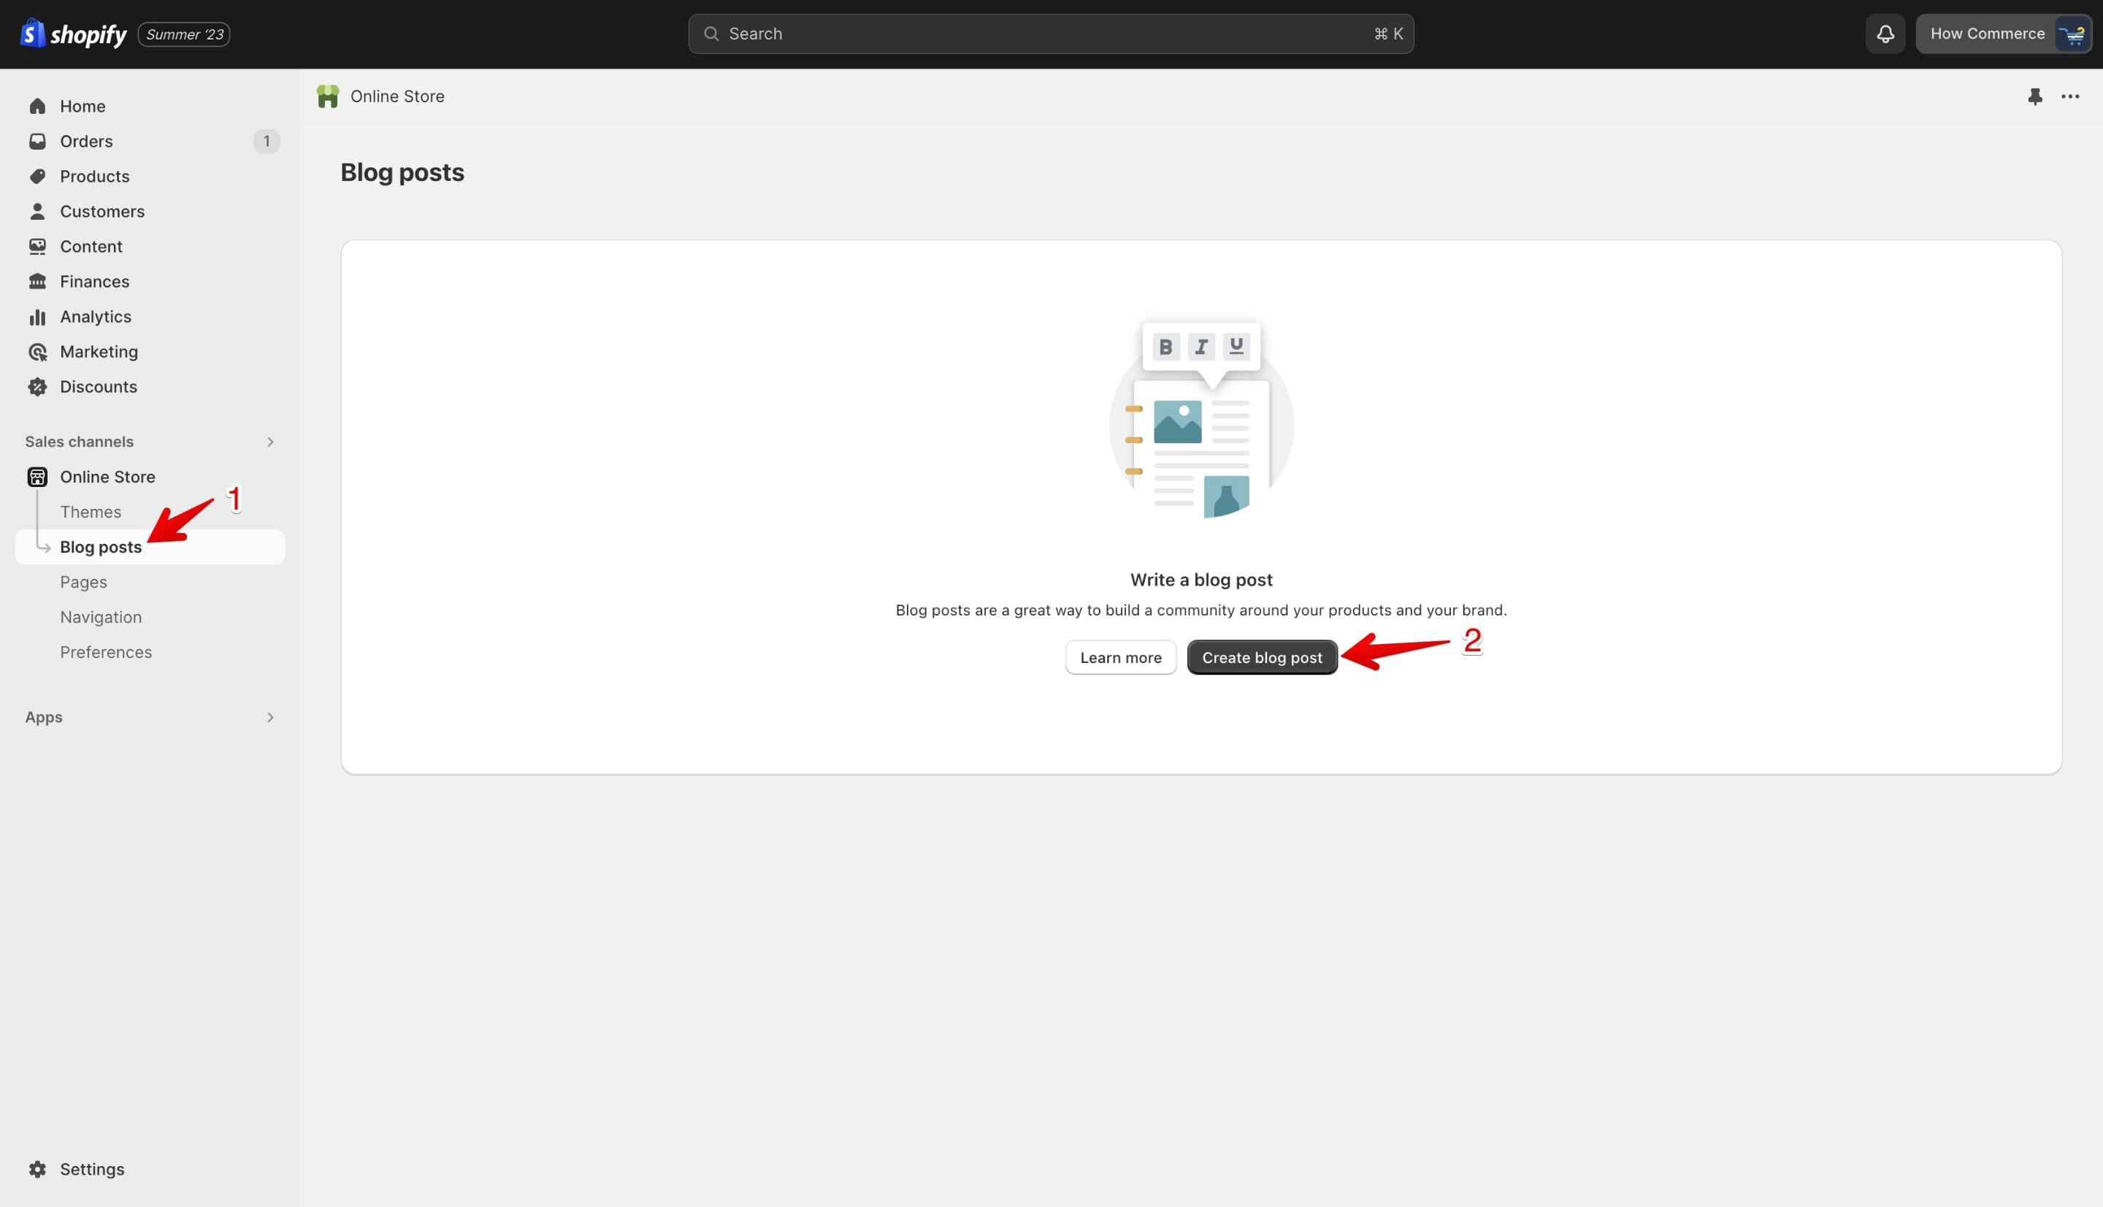The width and height of the screenshot is (2103, 1207).
Task: Click the Blog posts page heading
Action: (x=402, y=172)
